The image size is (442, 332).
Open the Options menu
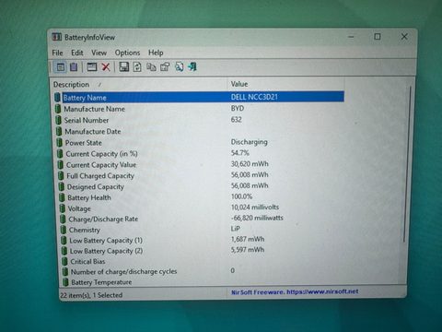[127, 53]
